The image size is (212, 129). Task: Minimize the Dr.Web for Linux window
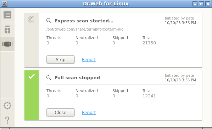pos(195,4)
